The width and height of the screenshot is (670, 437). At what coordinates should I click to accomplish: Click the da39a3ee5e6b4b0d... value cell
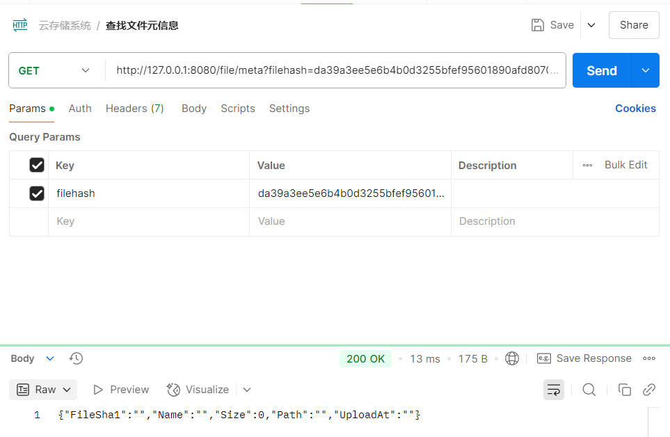coord(350,193)
